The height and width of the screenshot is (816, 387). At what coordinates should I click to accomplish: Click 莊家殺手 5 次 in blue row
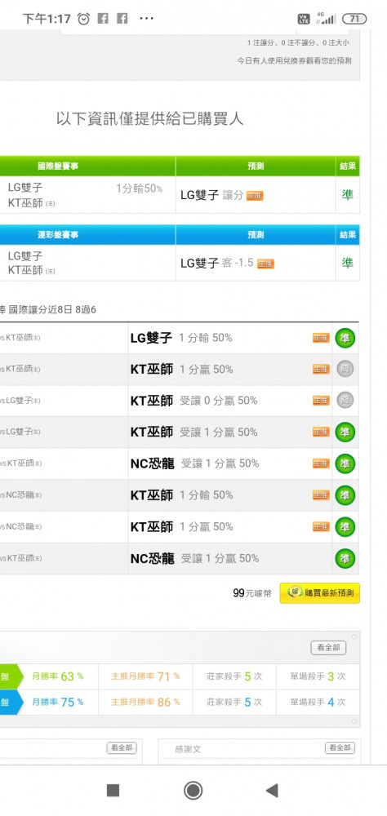tap(234, 702)
